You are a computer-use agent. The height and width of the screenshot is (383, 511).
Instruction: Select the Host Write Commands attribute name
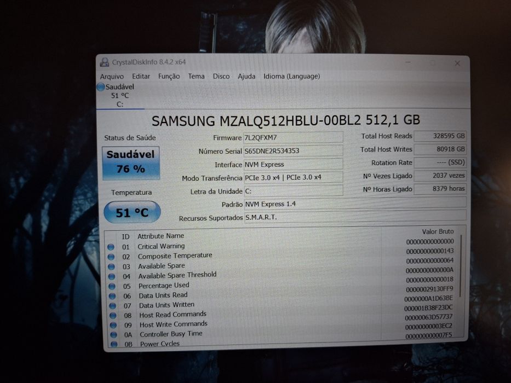tap(174, 324)
